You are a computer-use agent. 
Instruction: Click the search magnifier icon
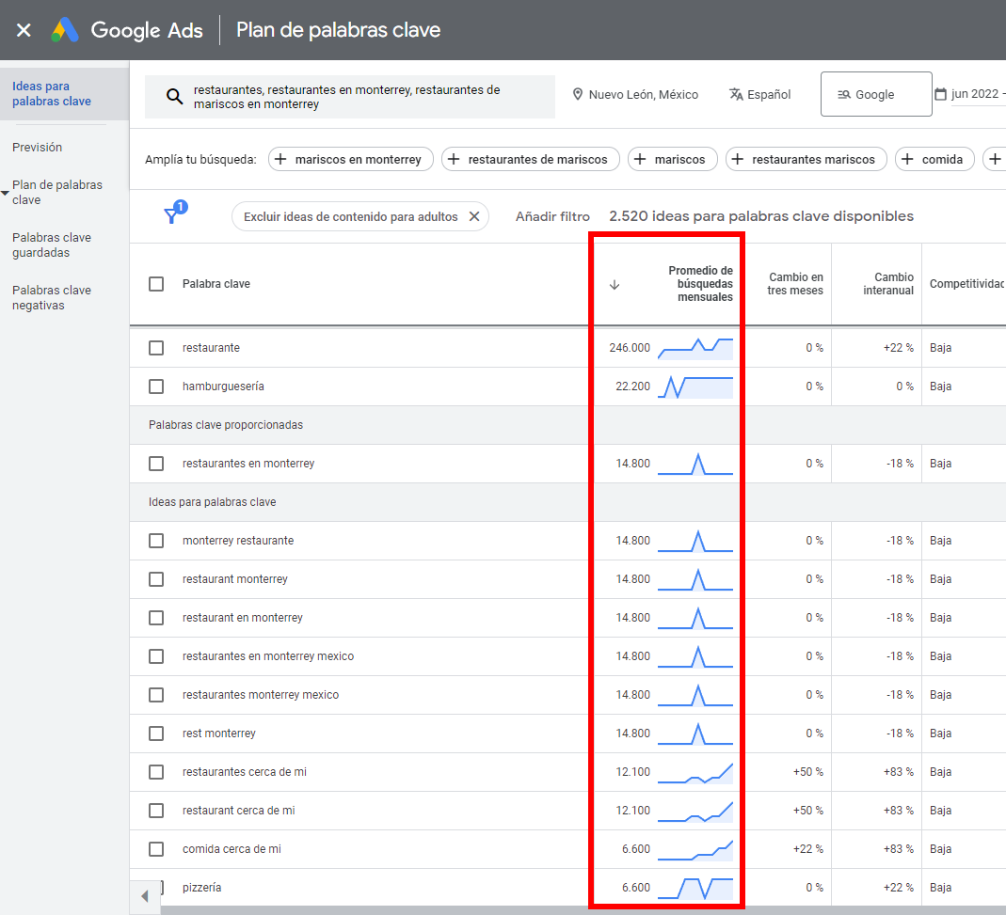173,97
